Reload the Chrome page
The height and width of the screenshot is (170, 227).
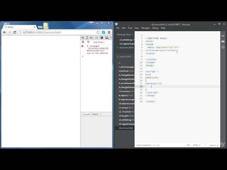point(15,32)
